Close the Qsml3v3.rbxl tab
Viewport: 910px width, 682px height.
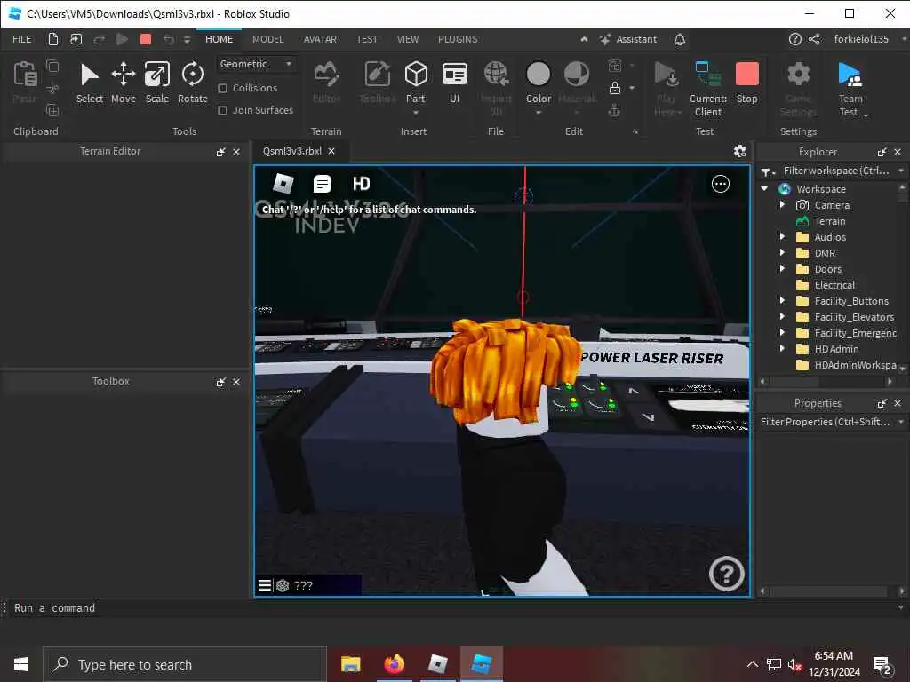(331, 151)
